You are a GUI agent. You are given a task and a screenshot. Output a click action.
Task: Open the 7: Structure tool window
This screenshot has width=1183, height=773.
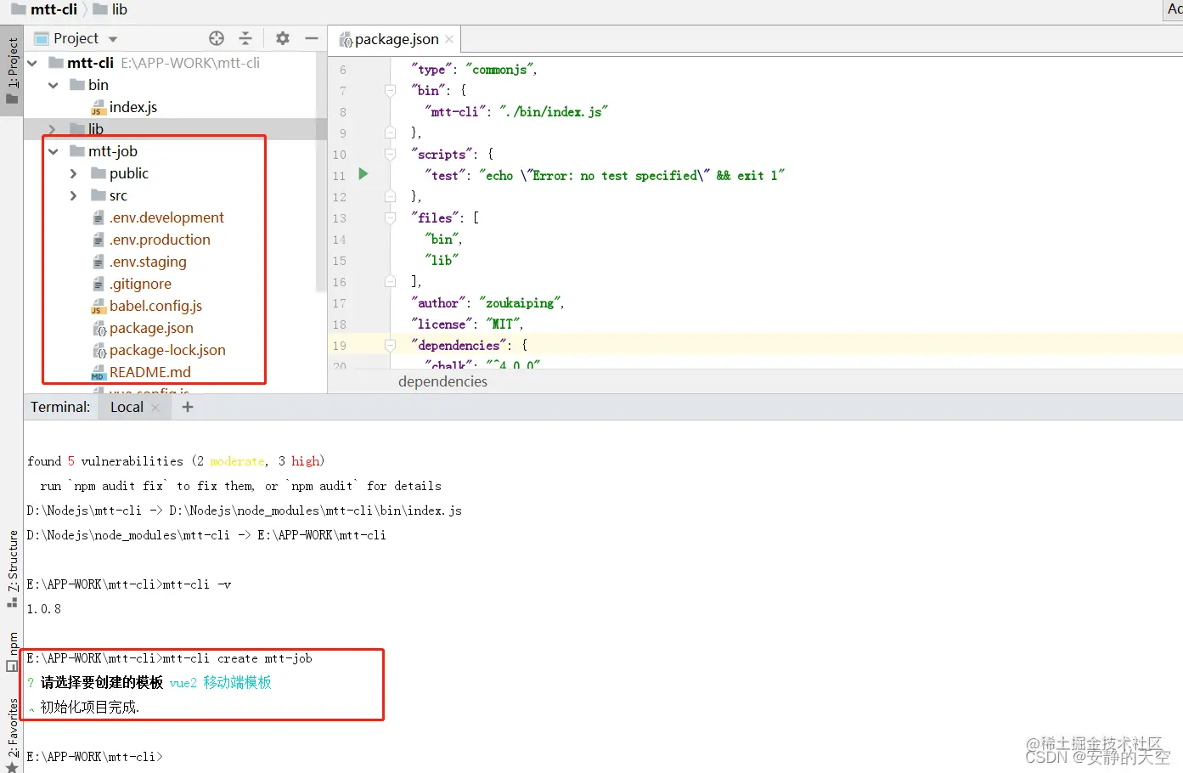[x=12, y=568]
